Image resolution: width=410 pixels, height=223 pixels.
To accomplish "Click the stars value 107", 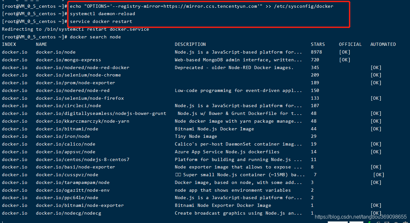I will click(315, 106).
